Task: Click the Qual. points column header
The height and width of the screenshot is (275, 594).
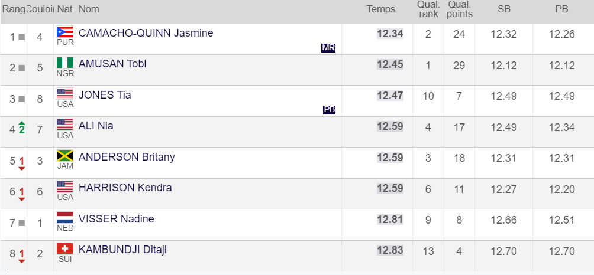Action: pos(460,9)
